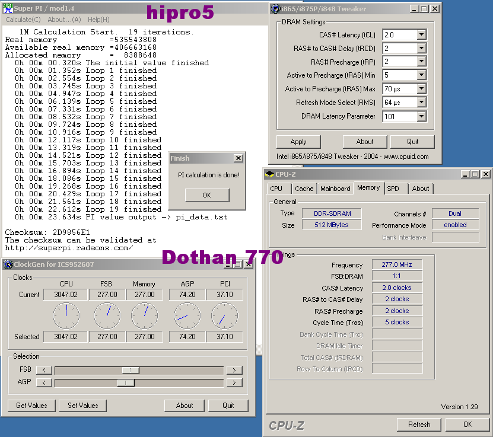This screenshot has width=493, height=437.
Task: Click Refresh in CPU-Z
Action: point(419,425)
